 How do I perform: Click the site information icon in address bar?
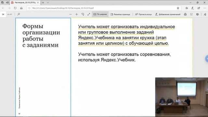click(29, 8)
